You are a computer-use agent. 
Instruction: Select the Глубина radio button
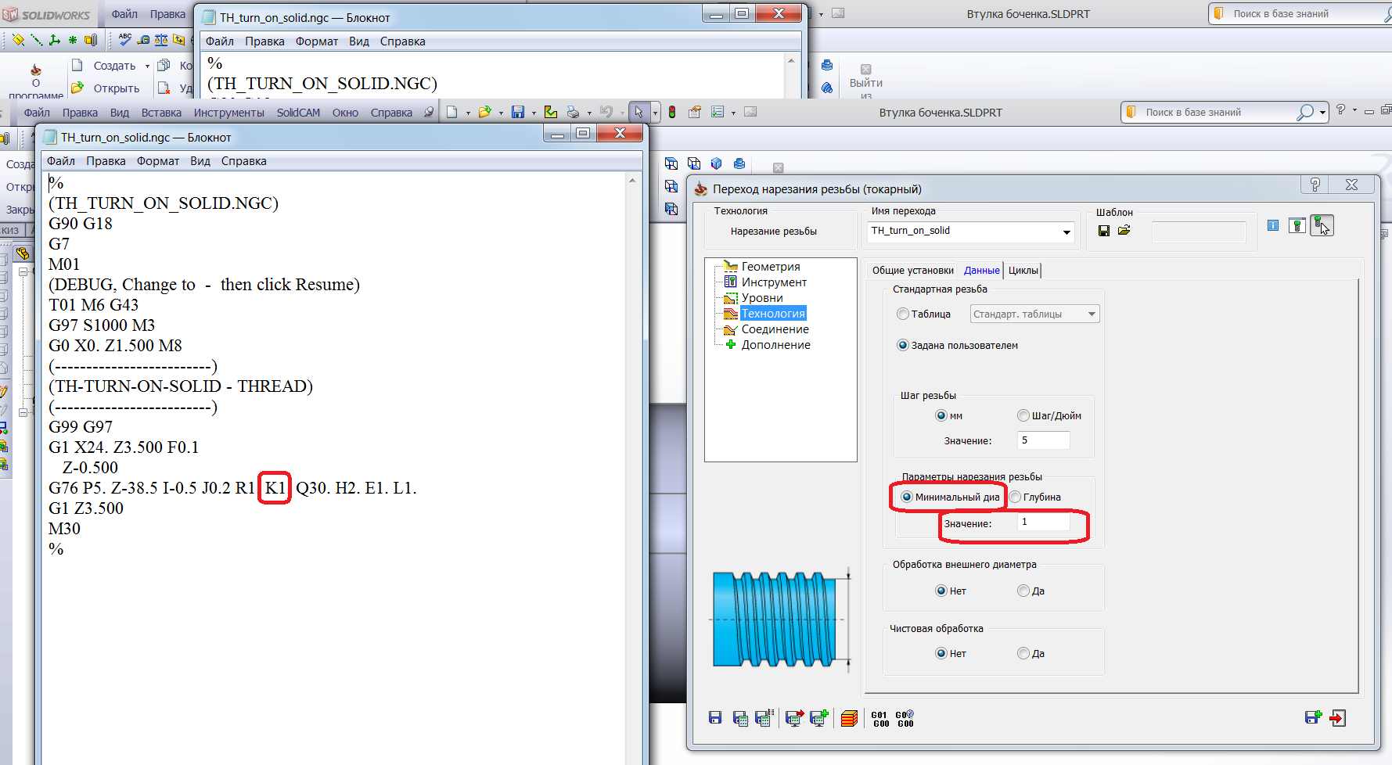[x=1015, y=497]
